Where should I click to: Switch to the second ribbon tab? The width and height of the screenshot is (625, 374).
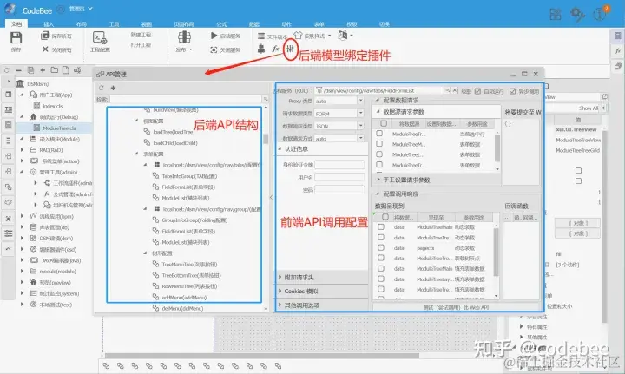tap(49, 24)
